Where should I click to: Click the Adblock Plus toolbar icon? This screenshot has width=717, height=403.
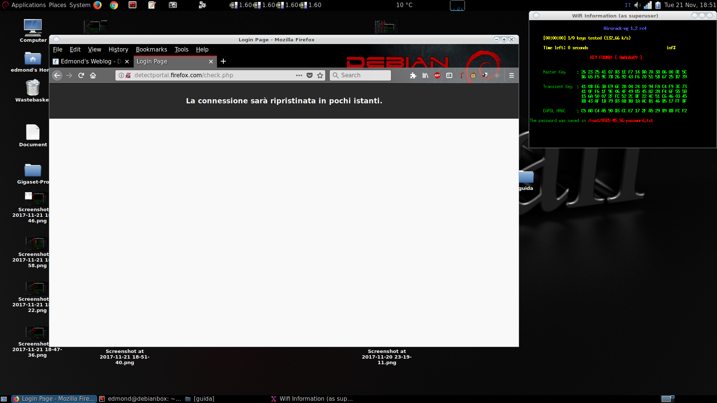[437, 75]
